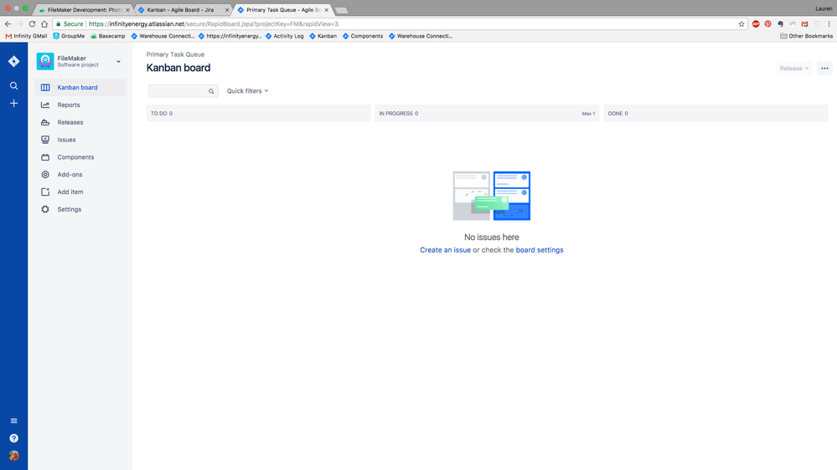837x470 pixels.
Task: Open the Other Bookmarks folder
Action: click(806, 36)
